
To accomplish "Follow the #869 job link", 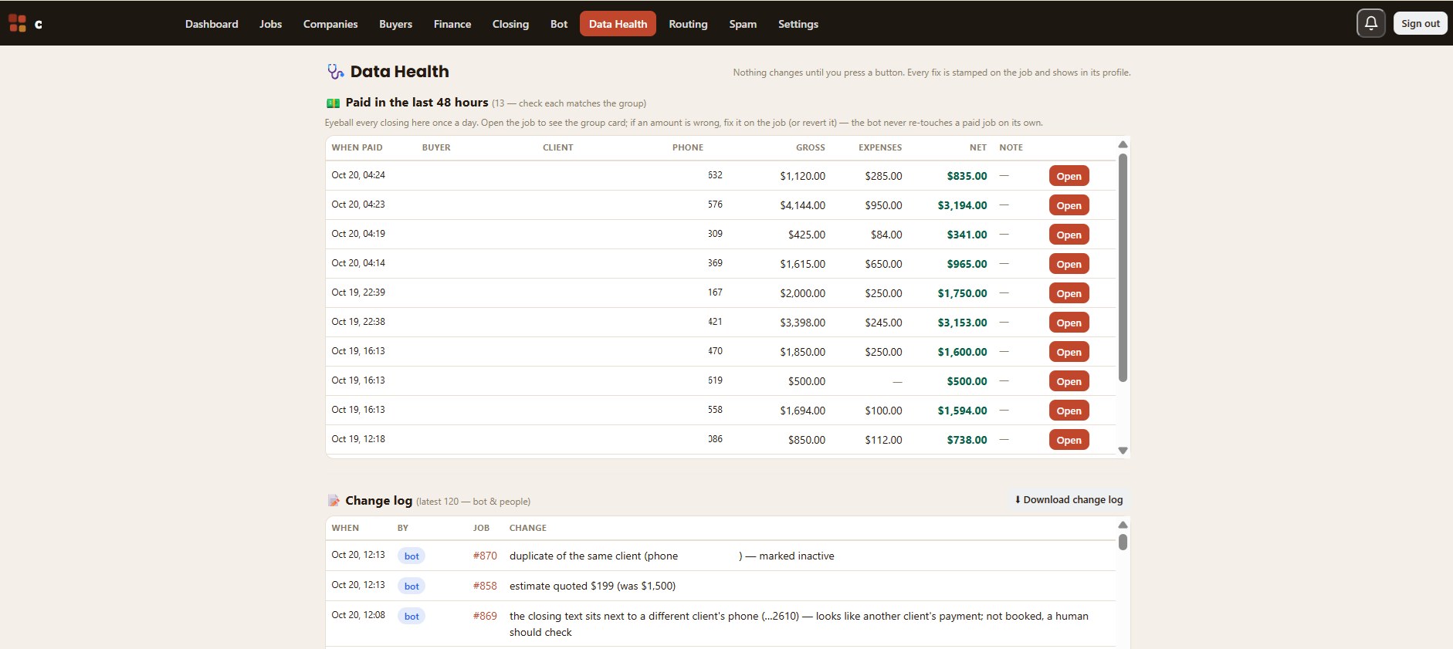I will point(485,616).
